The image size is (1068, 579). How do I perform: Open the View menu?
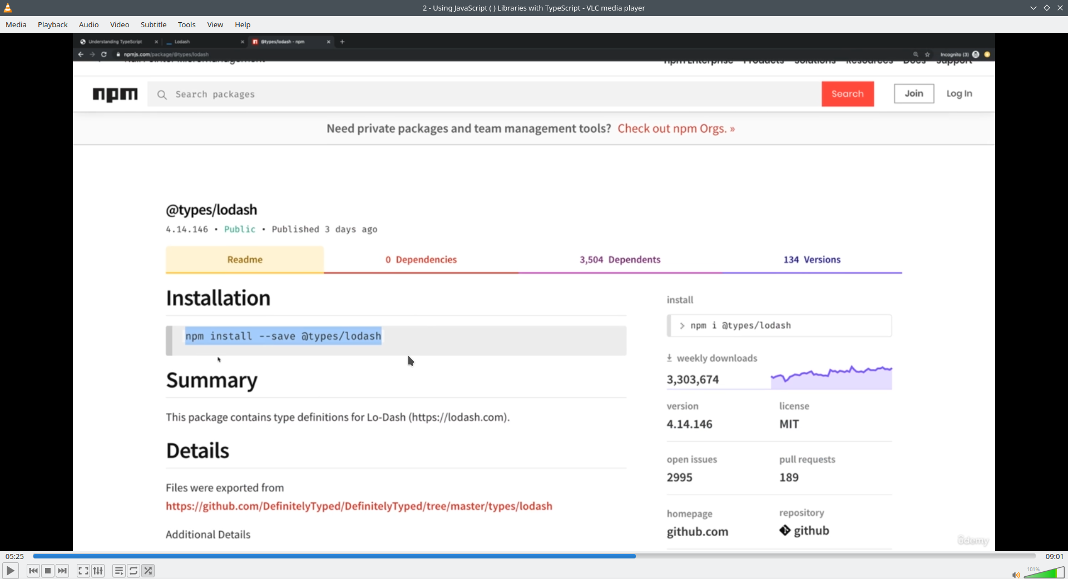(x=215, y=24)
